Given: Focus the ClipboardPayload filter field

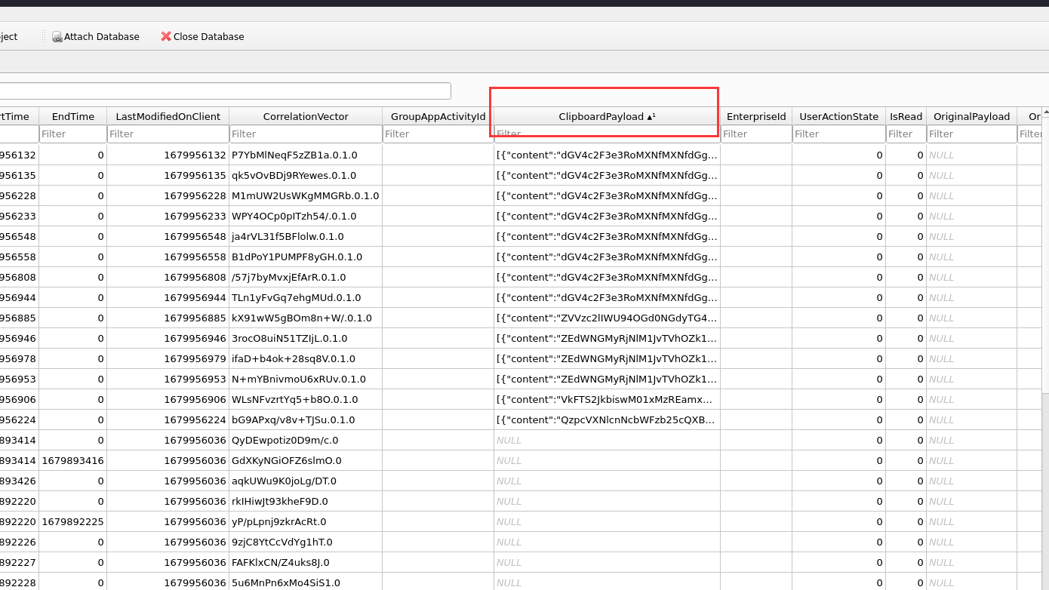Looking at the screenshot, I should [607, 134].
